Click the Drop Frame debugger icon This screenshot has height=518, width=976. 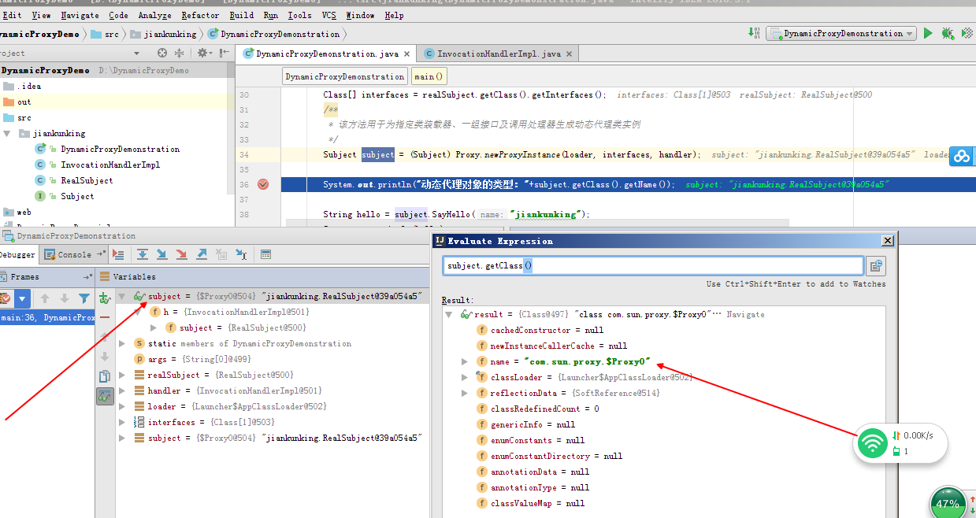pyautogui.click(x=221, y=254)
